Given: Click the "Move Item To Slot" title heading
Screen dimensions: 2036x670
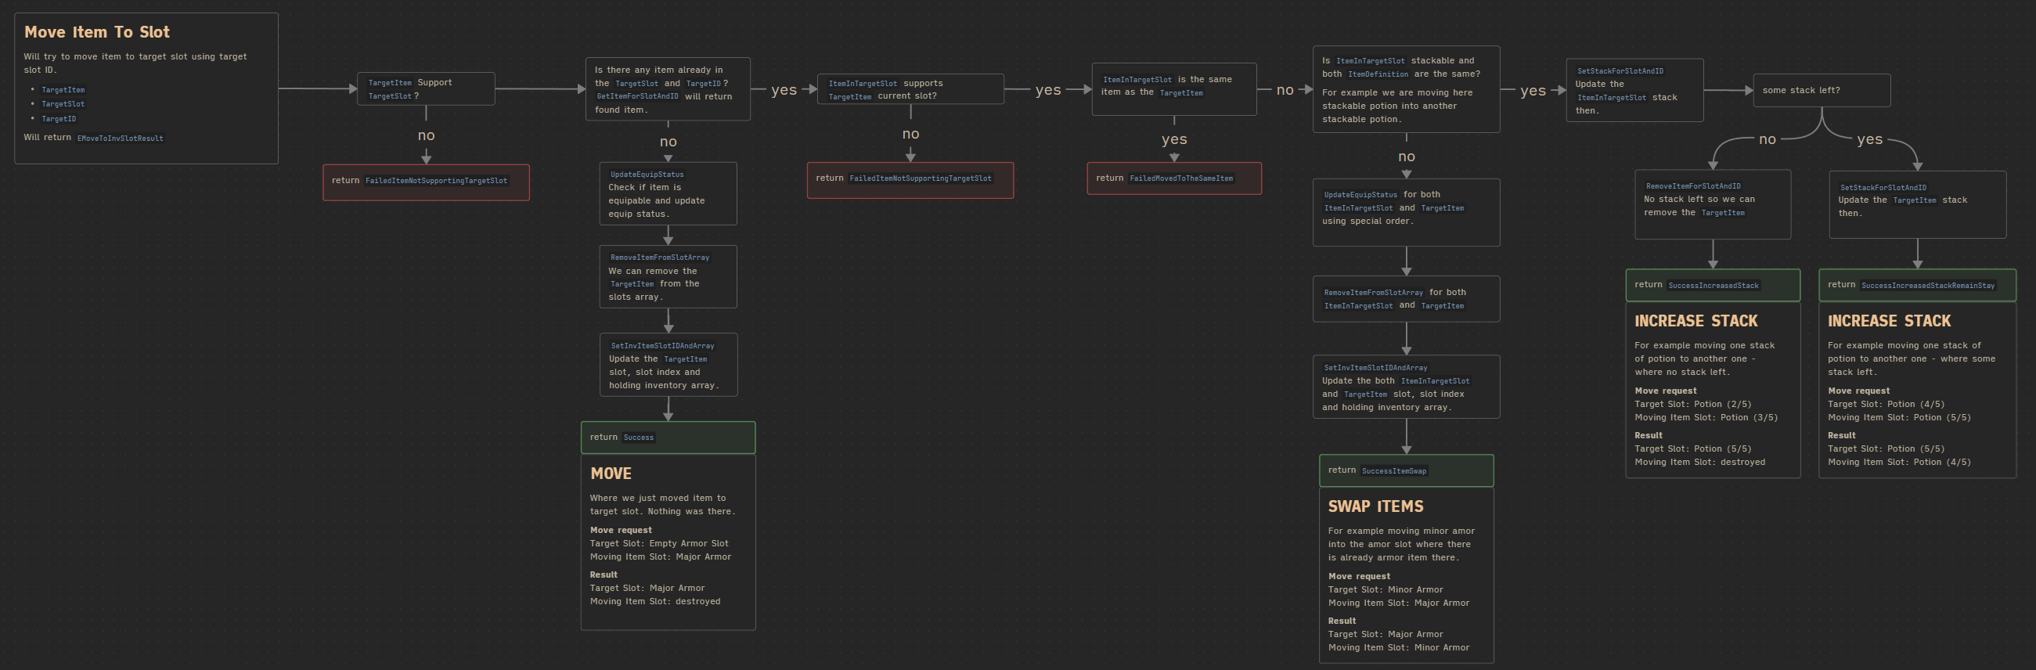Looking at the screenshot, I should tap(96, 32).
